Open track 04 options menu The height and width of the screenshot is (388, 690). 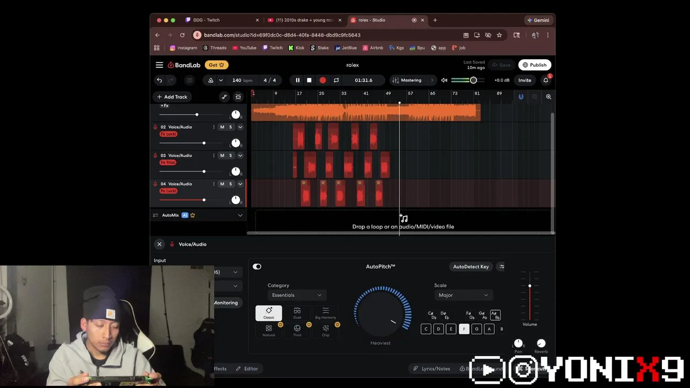[x=214, y=184]
